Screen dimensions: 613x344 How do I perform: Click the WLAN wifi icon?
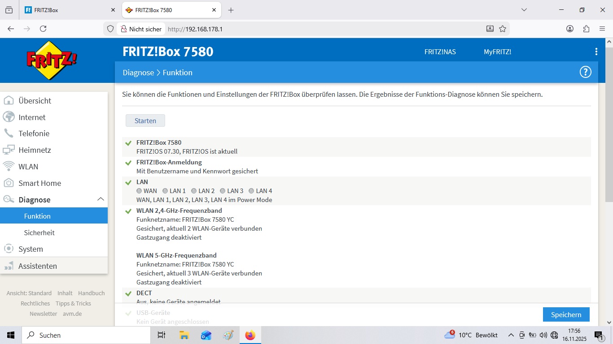pyautogui.click(x=9, y=166)
